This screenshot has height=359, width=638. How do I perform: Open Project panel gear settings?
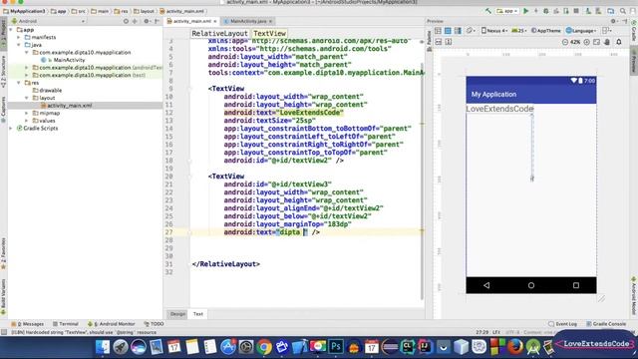click(x=147, y=21)
